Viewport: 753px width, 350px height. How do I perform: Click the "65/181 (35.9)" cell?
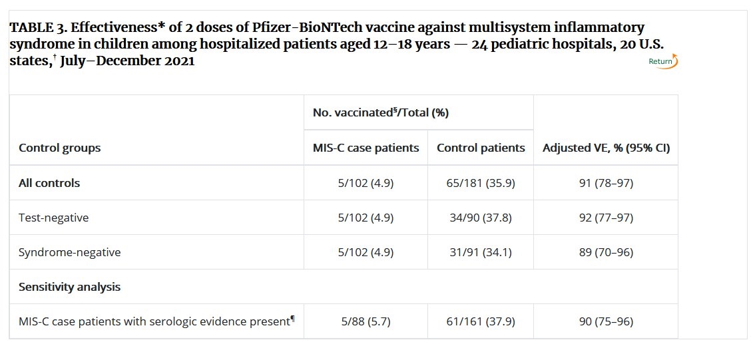[x=481, y=183]
